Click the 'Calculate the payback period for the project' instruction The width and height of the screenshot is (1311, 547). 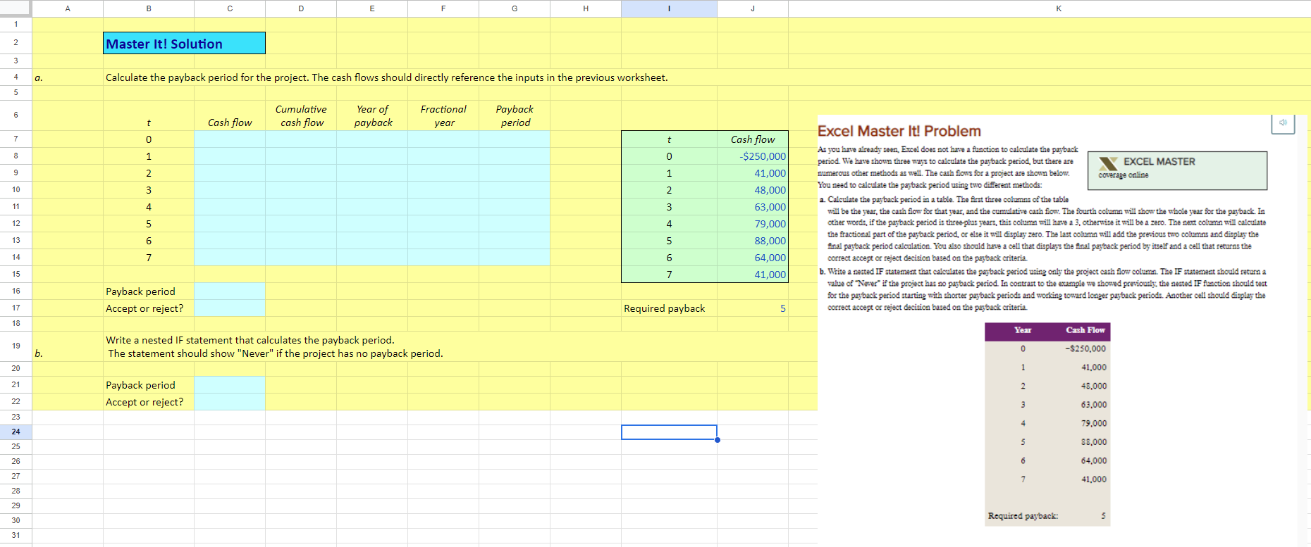[x=386, y=77]
